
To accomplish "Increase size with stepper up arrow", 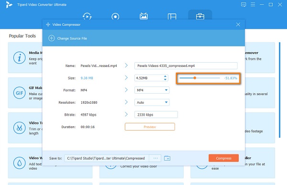I will pos(165,76).
